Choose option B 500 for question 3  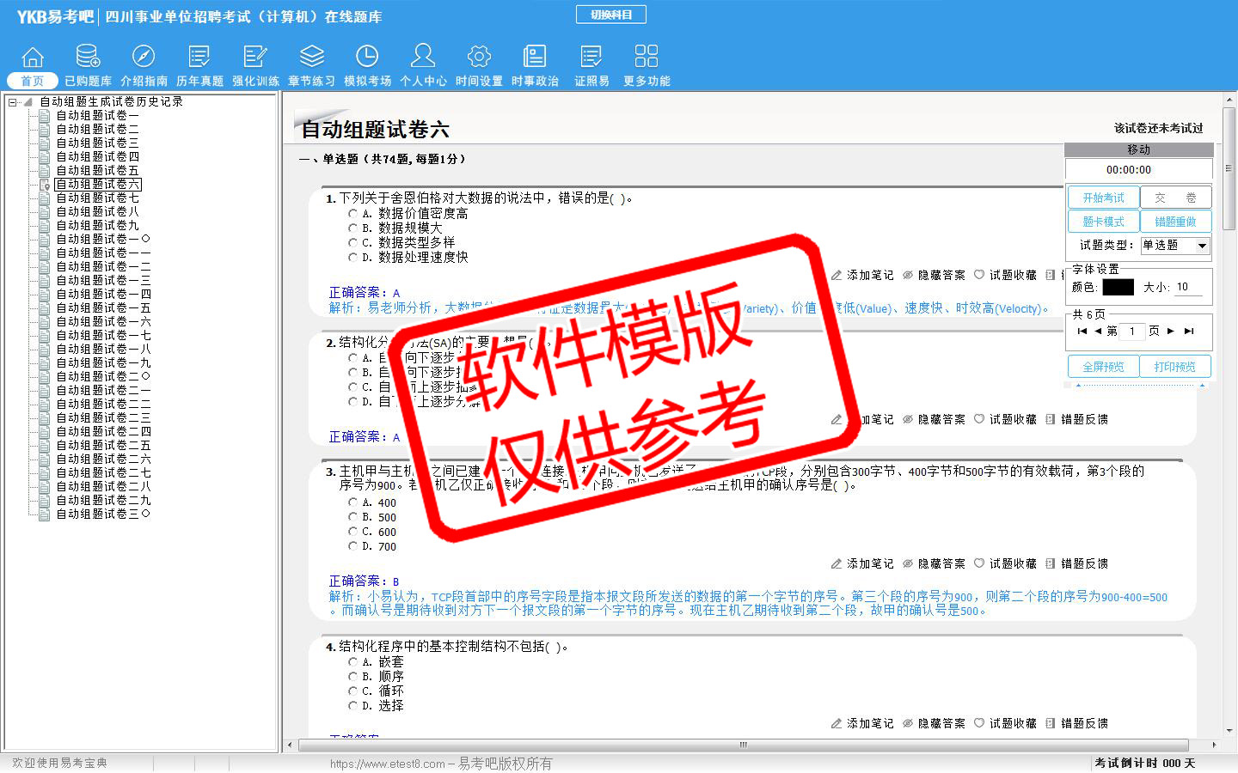pyautogui.click(x=353, y=517)
